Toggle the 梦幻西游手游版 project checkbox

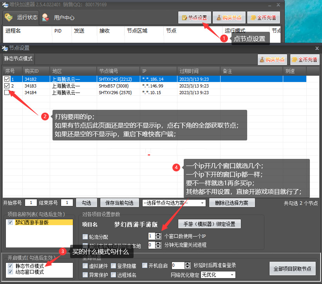point(10,222)
